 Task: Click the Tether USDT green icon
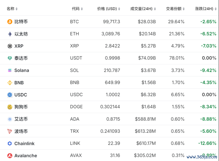pos(10,58)
